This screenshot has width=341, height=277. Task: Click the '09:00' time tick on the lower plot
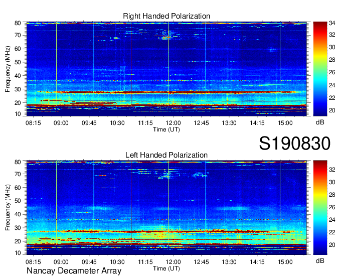pyautogui.click(x=61, y=262)
